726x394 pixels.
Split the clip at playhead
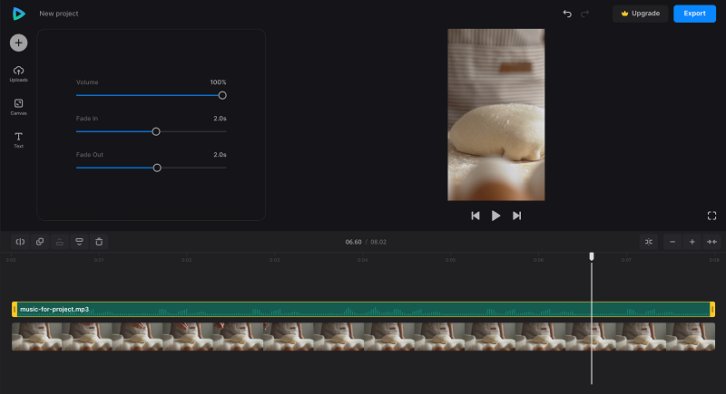pos(20,242)
